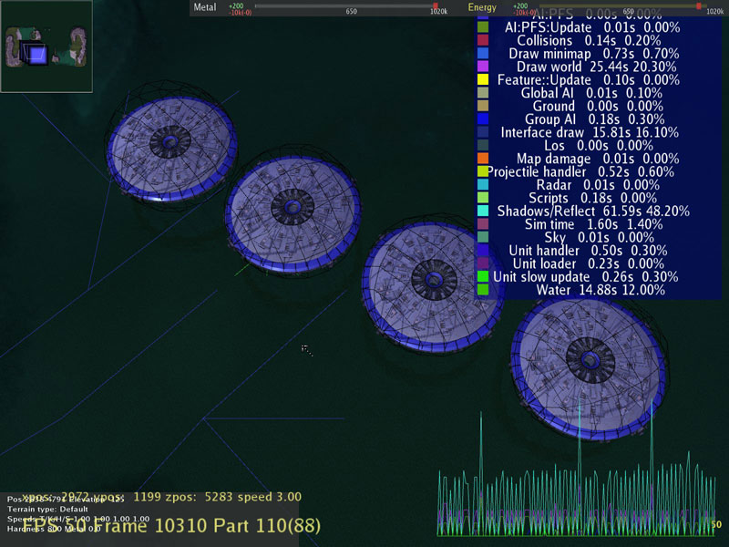Click the Draw minimap blue swatch
This screenshot has height=547, width=729.
pyautogui.click(x=483, y=53)
